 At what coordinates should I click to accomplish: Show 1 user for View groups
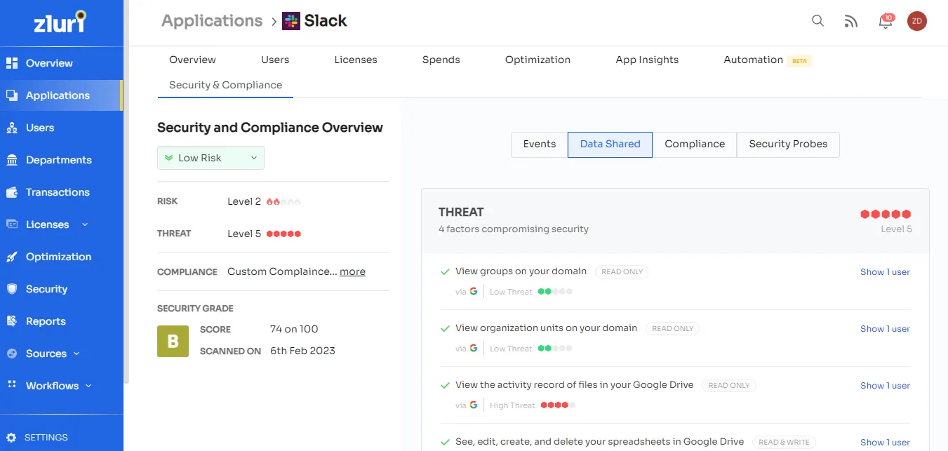coord(885,272)
